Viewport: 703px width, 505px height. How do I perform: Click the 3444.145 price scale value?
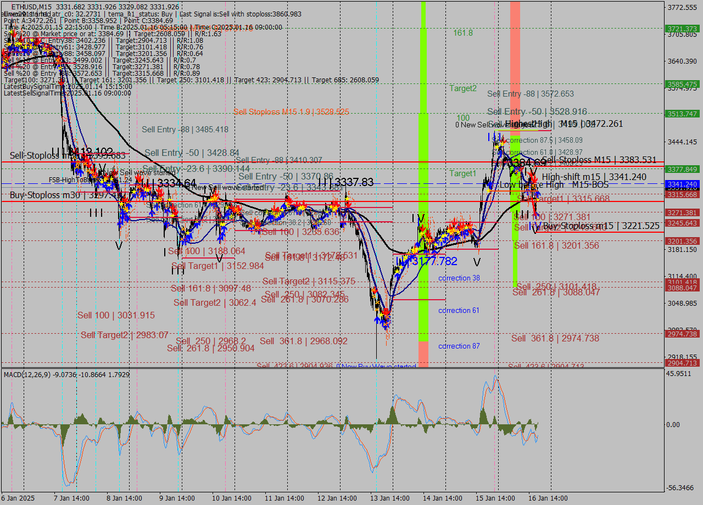(683, 142)
